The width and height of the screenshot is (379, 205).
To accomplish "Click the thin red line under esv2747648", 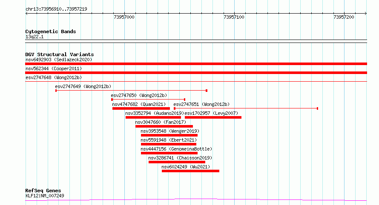I will coord(196,82).
